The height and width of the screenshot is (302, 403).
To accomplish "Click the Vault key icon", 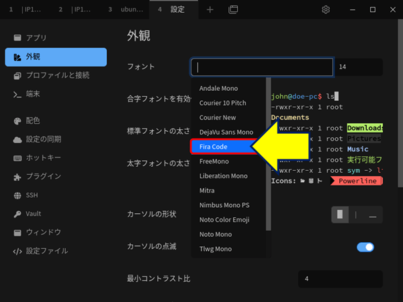I will point(17,214).
